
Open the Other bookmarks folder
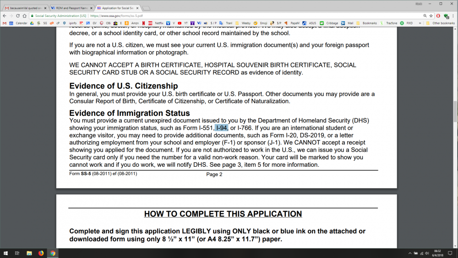point(441,23)
